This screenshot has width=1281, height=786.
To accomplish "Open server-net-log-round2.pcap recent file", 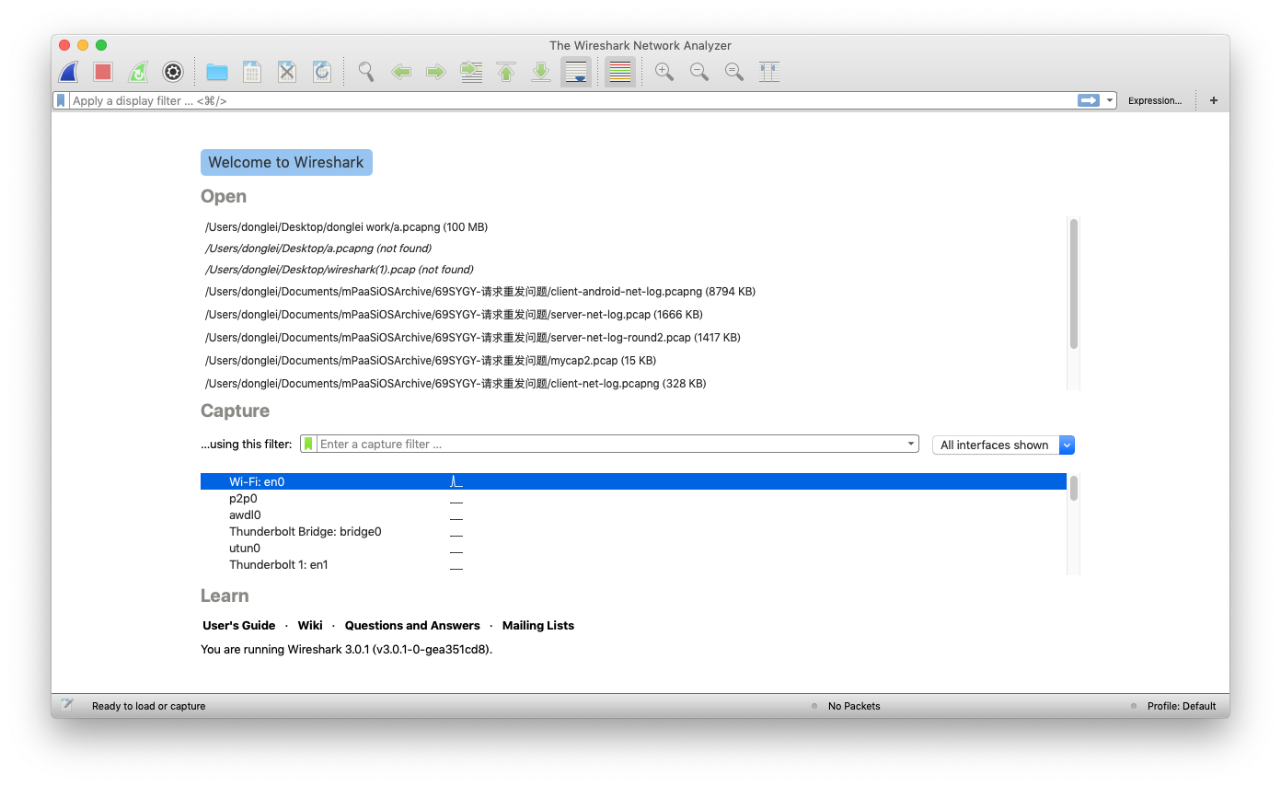I will pos(473,338).
